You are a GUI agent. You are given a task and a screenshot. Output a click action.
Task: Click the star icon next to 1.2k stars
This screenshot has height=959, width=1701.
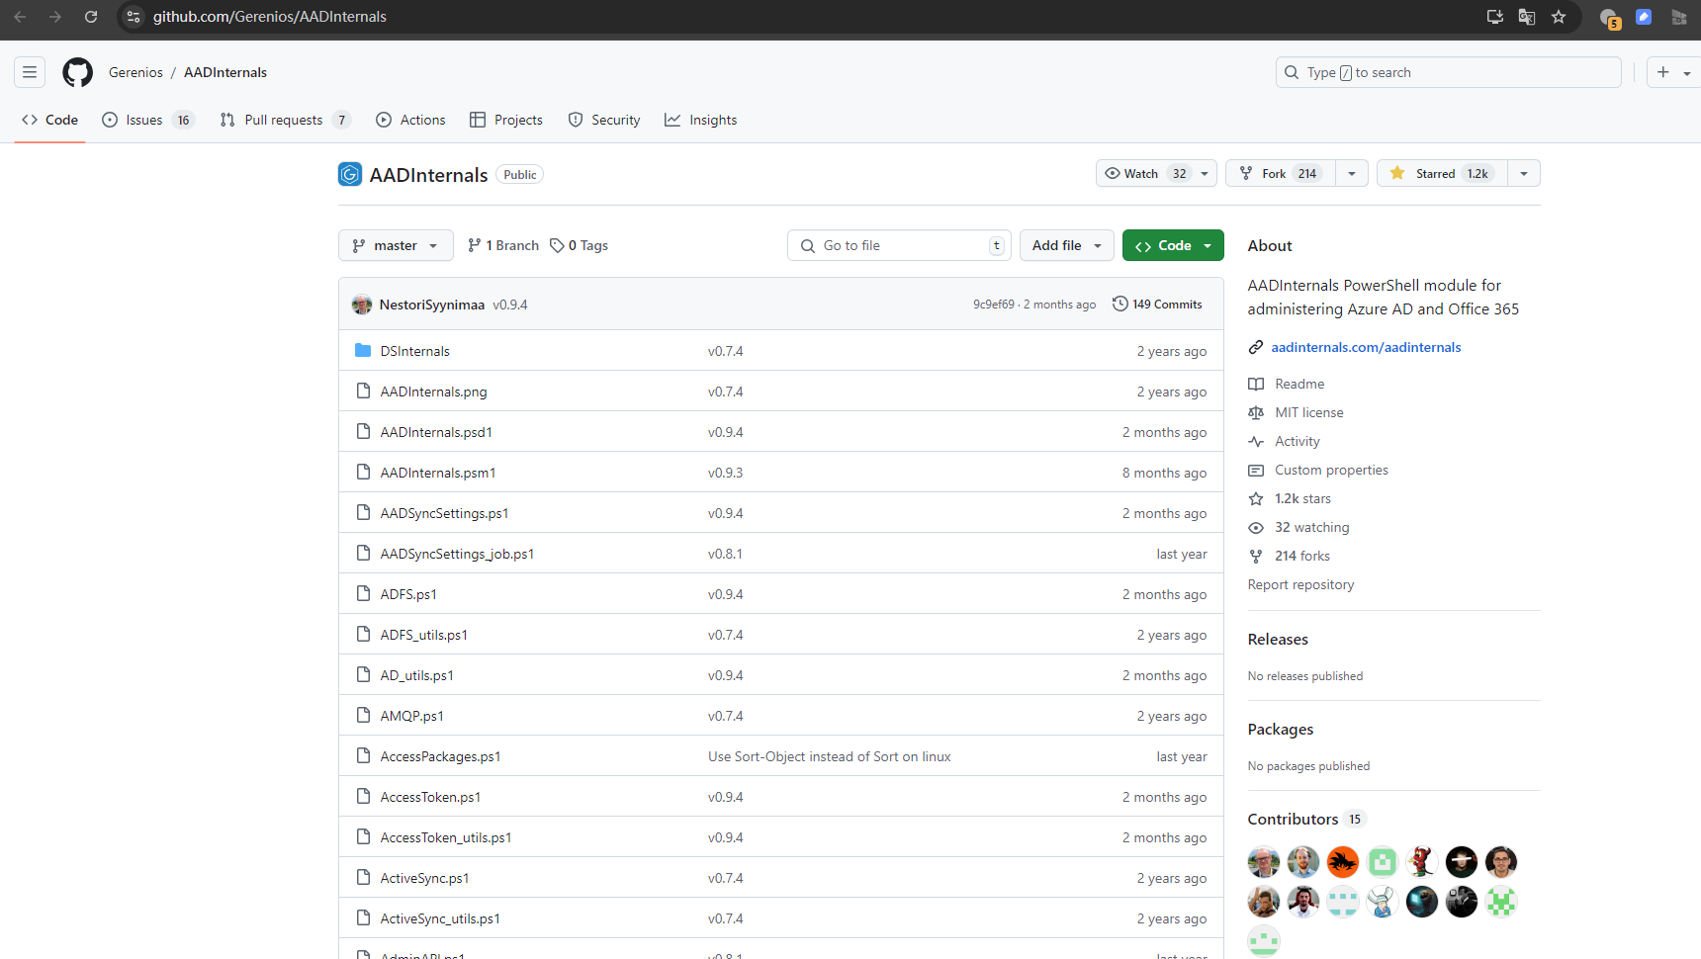[x=1256, y=498]
